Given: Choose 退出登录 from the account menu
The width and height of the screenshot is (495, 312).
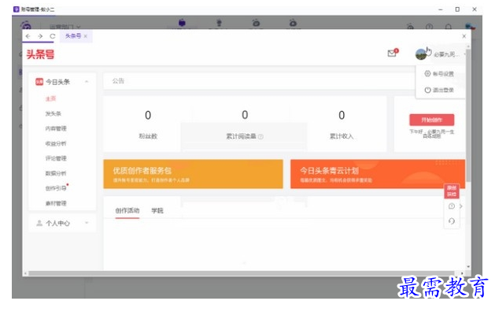Looking at the screenshot, I should [439, 90].
